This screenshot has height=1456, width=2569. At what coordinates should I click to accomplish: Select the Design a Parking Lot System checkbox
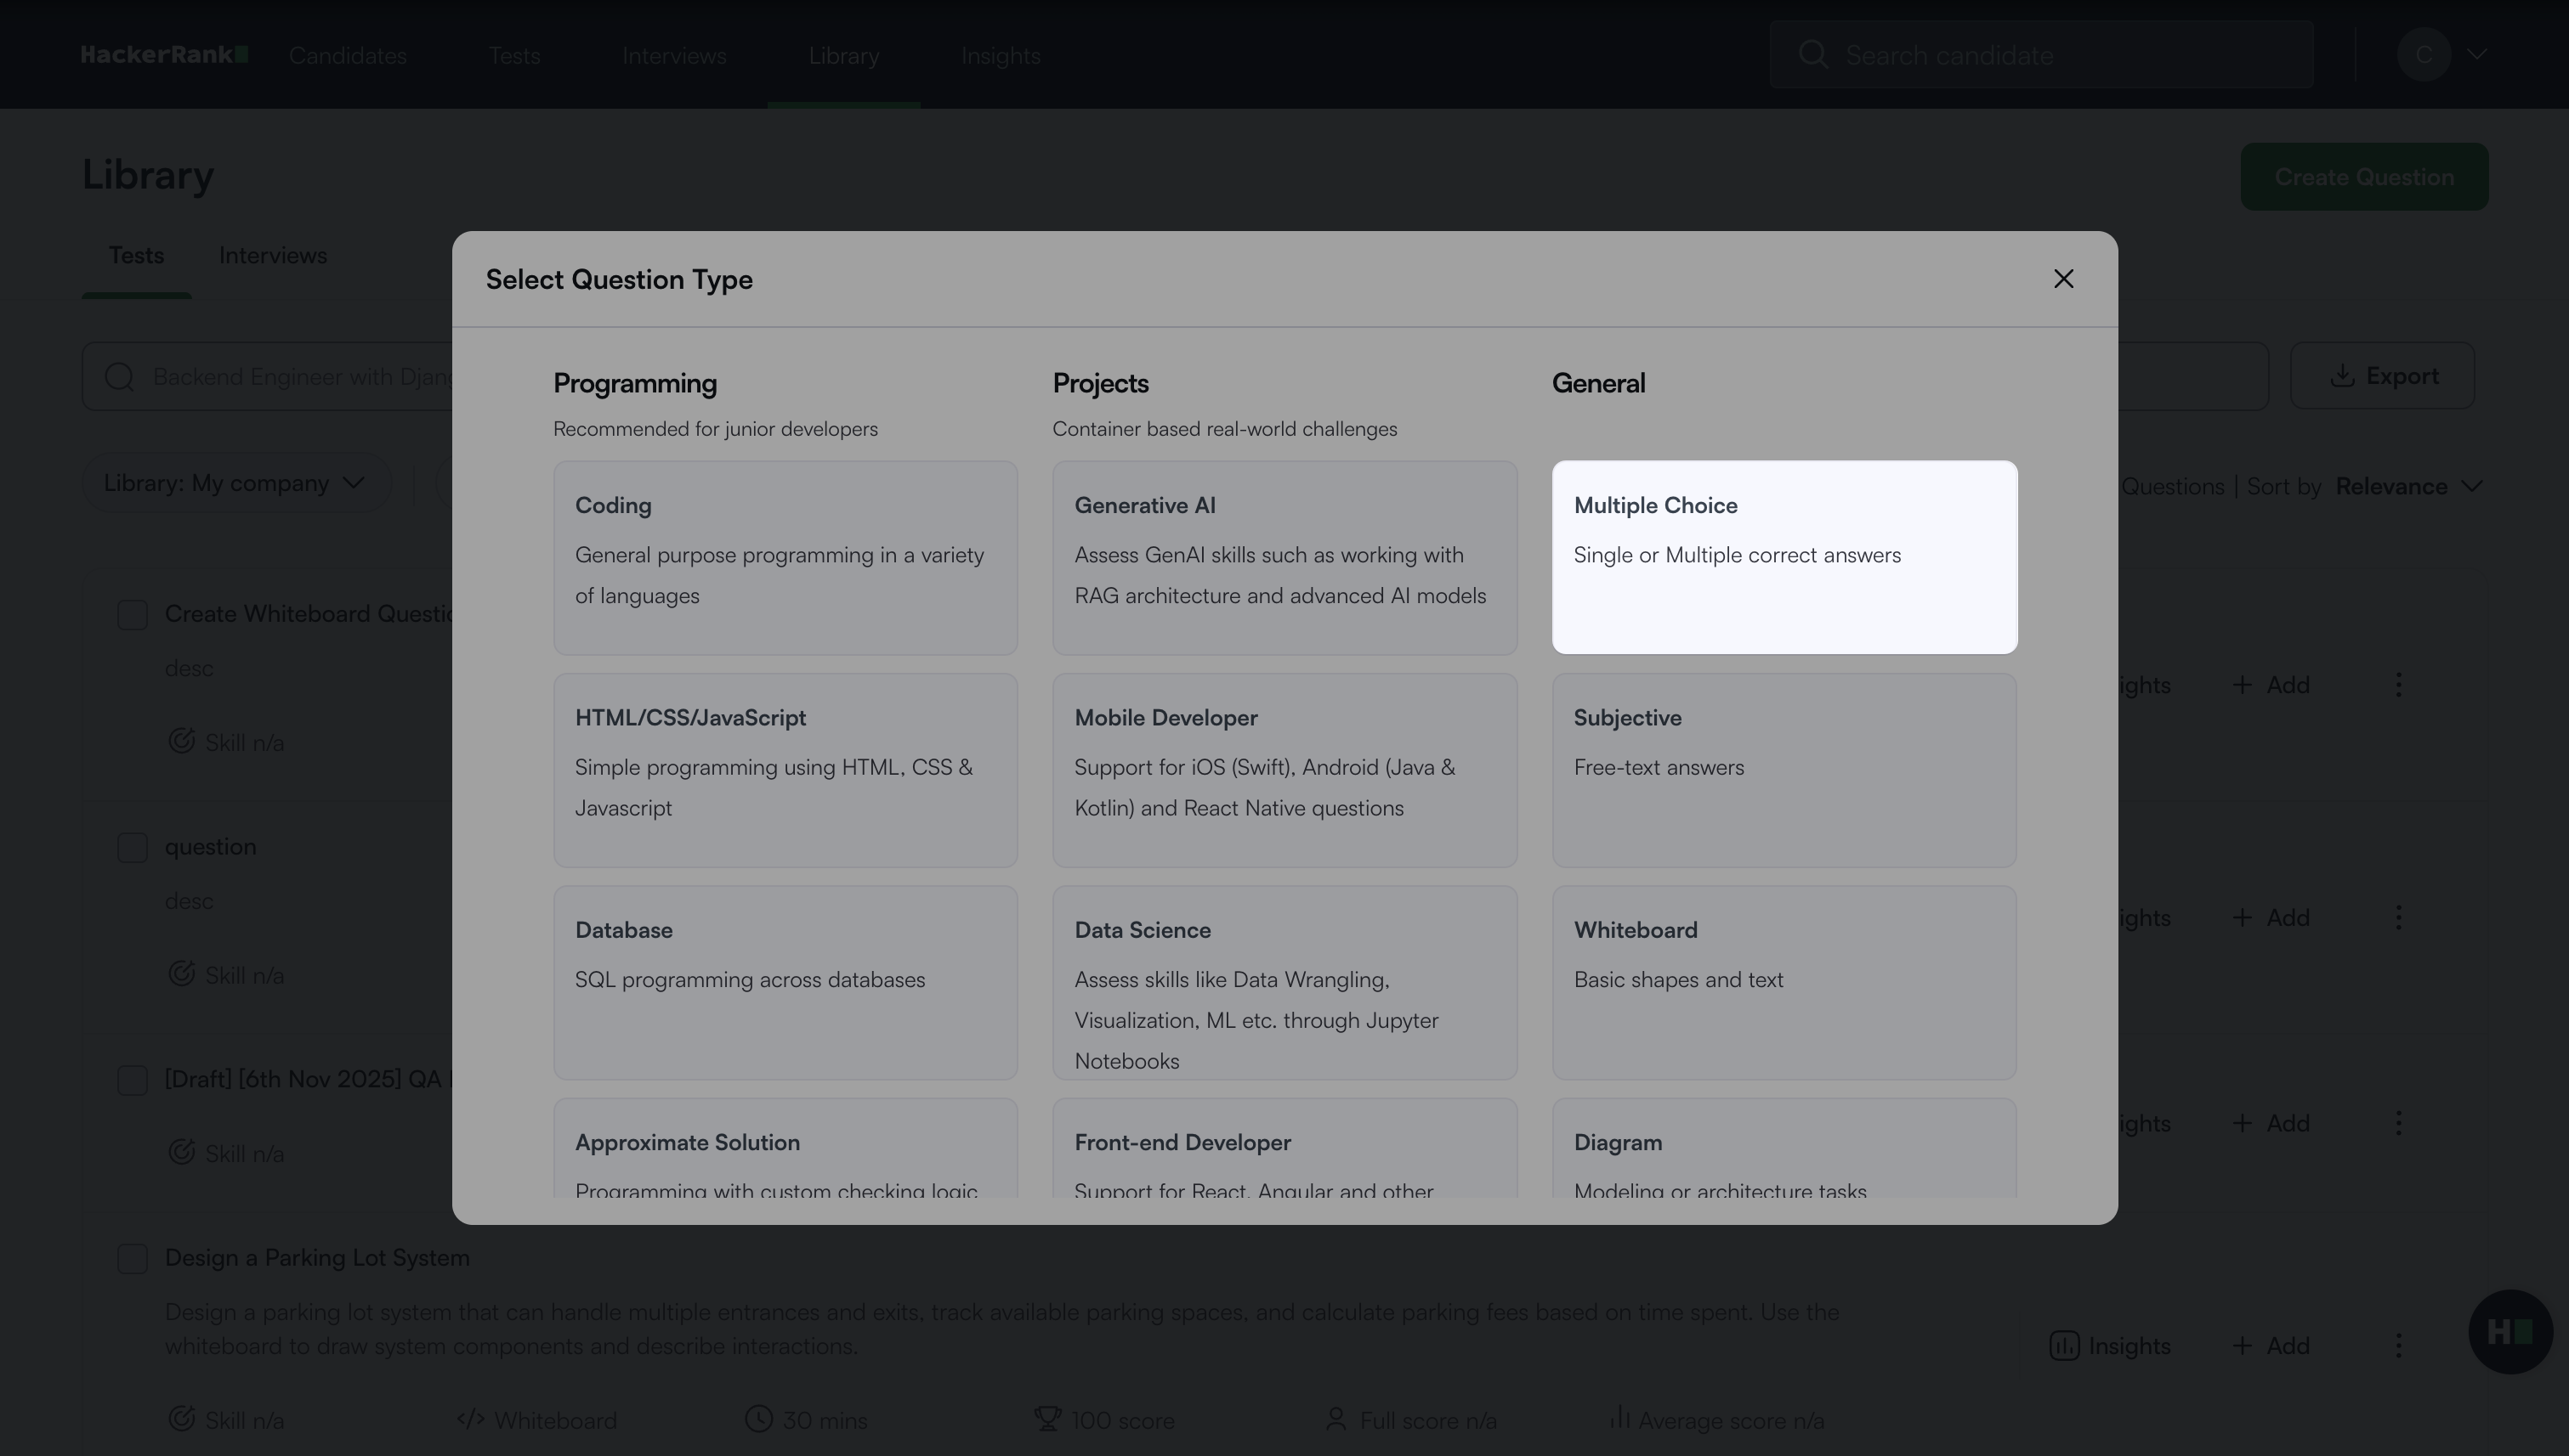(132, 1259)
